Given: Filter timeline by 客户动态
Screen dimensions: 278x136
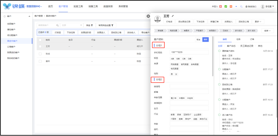Looking at the screenshot, I should coord(231,46).
